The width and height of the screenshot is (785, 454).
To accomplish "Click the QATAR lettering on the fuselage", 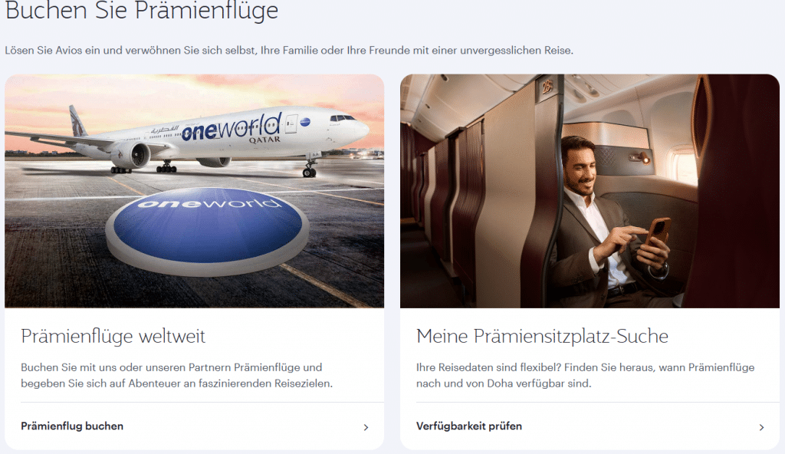I will point(264,140).
